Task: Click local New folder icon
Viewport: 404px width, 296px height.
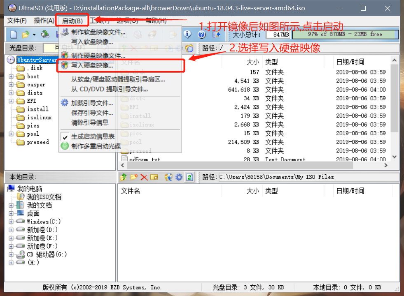Action: coord(134,177)
